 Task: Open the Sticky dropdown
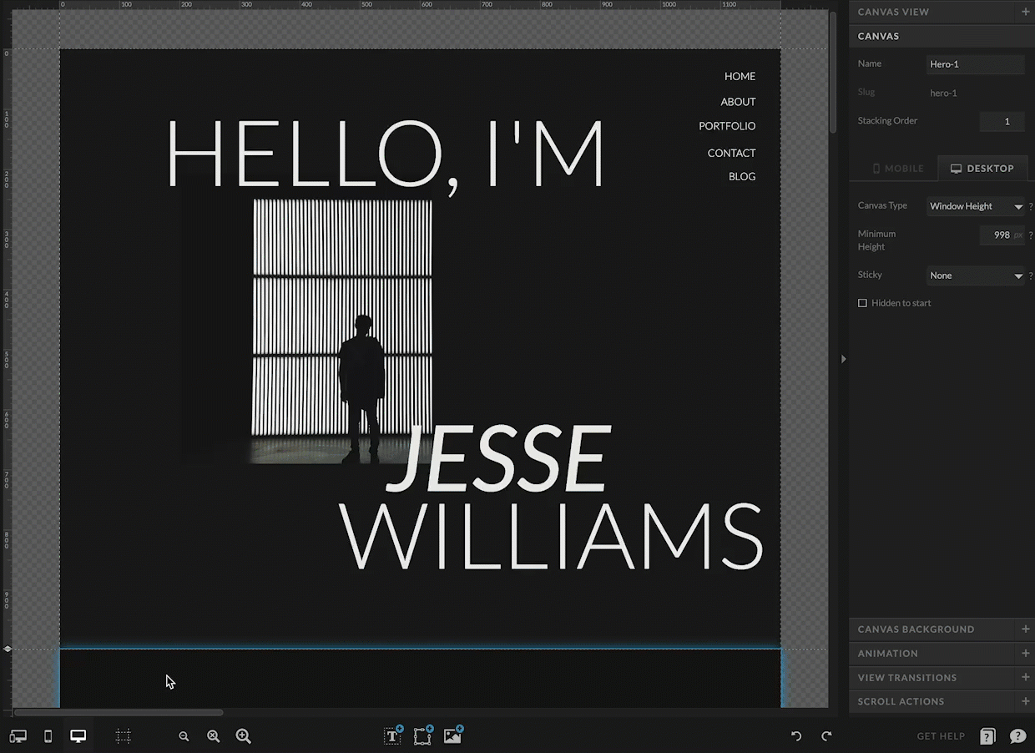coord(975,275)
